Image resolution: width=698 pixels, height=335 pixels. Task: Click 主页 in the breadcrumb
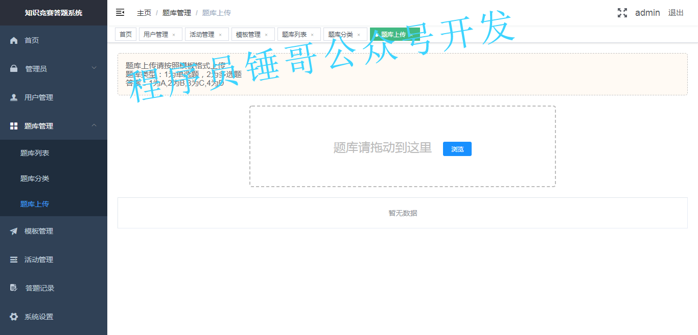click(x=144, y=13)
